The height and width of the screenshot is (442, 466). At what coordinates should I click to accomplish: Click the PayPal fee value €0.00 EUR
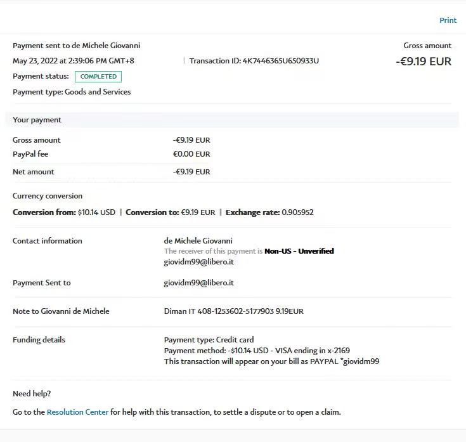click(x=191, y=154)
